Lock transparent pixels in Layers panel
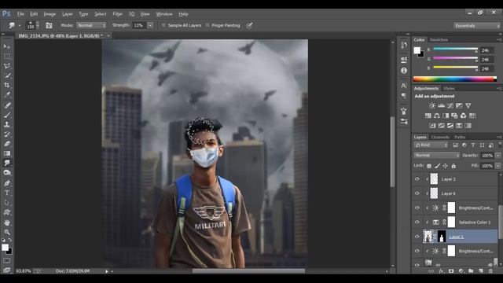The width and height of the screenshot is (503, 283). click(429, 166)
